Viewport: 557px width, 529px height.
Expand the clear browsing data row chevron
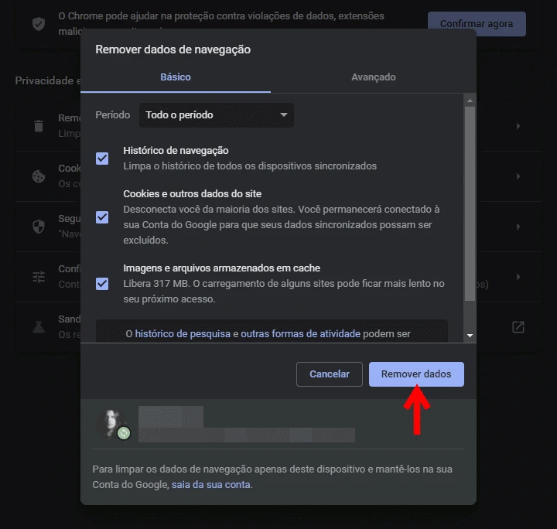[x=518, y=126]
